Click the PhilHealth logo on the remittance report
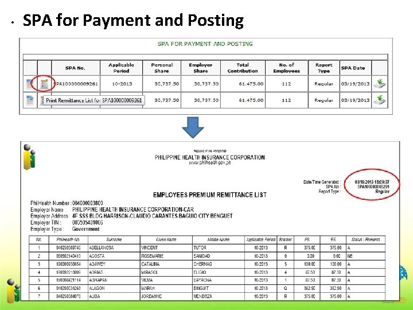The height and width of the screenshot is (310, 413). tap(29, 157)
